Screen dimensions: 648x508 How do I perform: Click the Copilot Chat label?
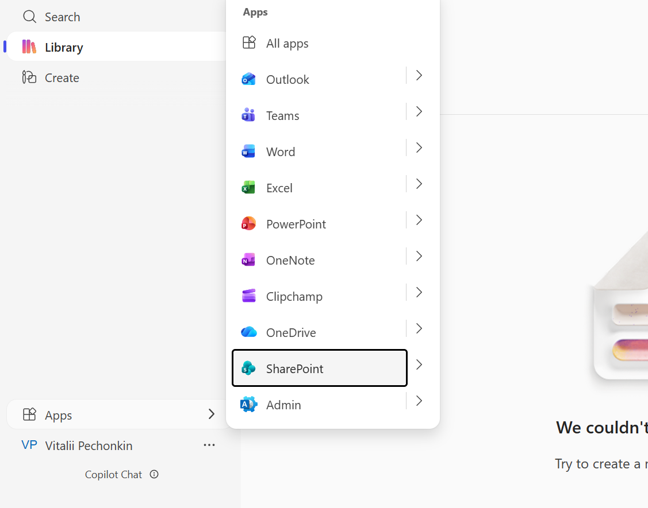(113, 475)
